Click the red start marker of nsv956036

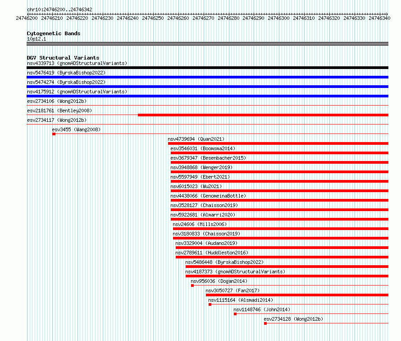tap(192, 286)
